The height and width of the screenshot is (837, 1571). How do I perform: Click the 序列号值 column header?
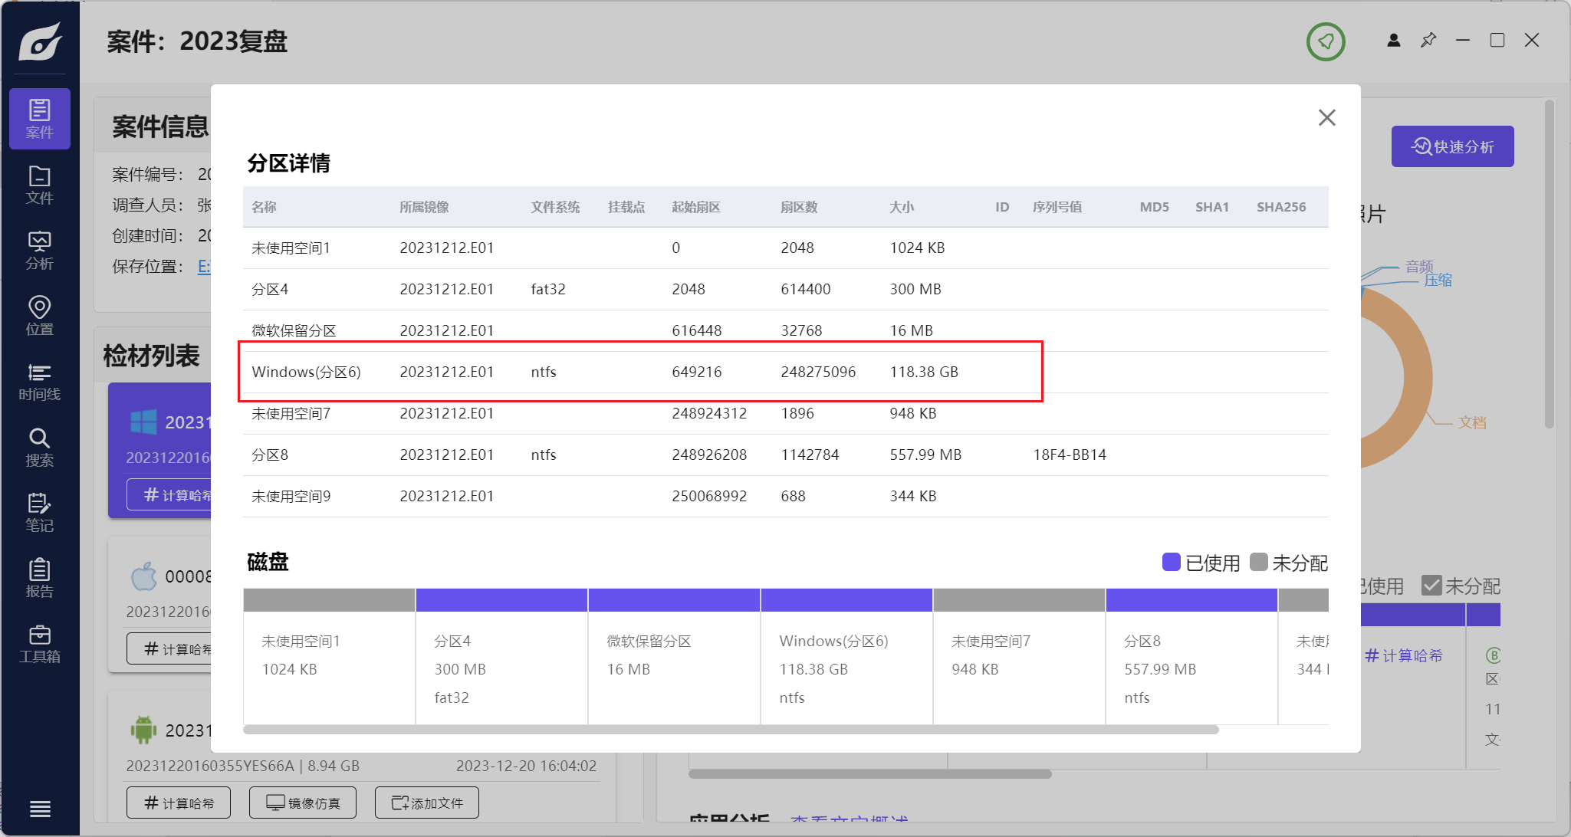click(1057, 207)
